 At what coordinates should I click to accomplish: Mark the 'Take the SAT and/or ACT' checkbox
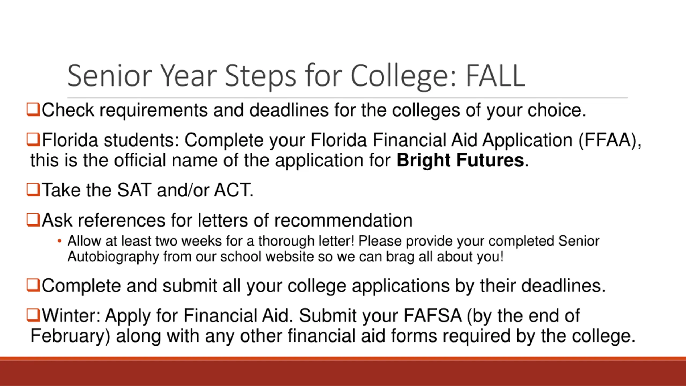[33, 190]
